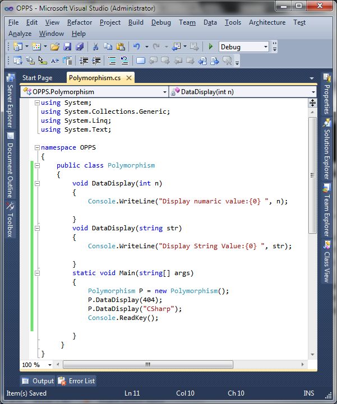Save file with the floppy disk icon
337x404 pixels.
click(67, 47)
